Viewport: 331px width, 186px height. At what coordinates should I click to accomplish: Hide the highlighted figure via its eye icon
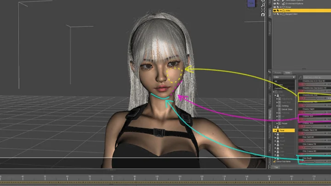[x=274, y=11]
